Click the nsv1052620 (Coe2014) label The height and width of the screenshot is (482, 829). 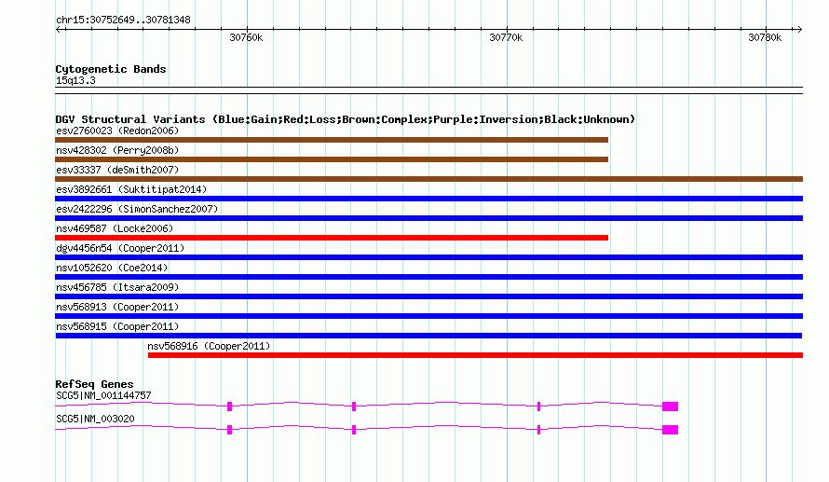pos(112,268)
